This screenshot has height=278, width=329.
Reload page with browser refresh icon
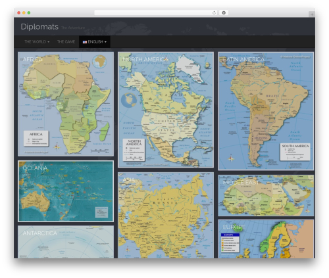point(214,12)
